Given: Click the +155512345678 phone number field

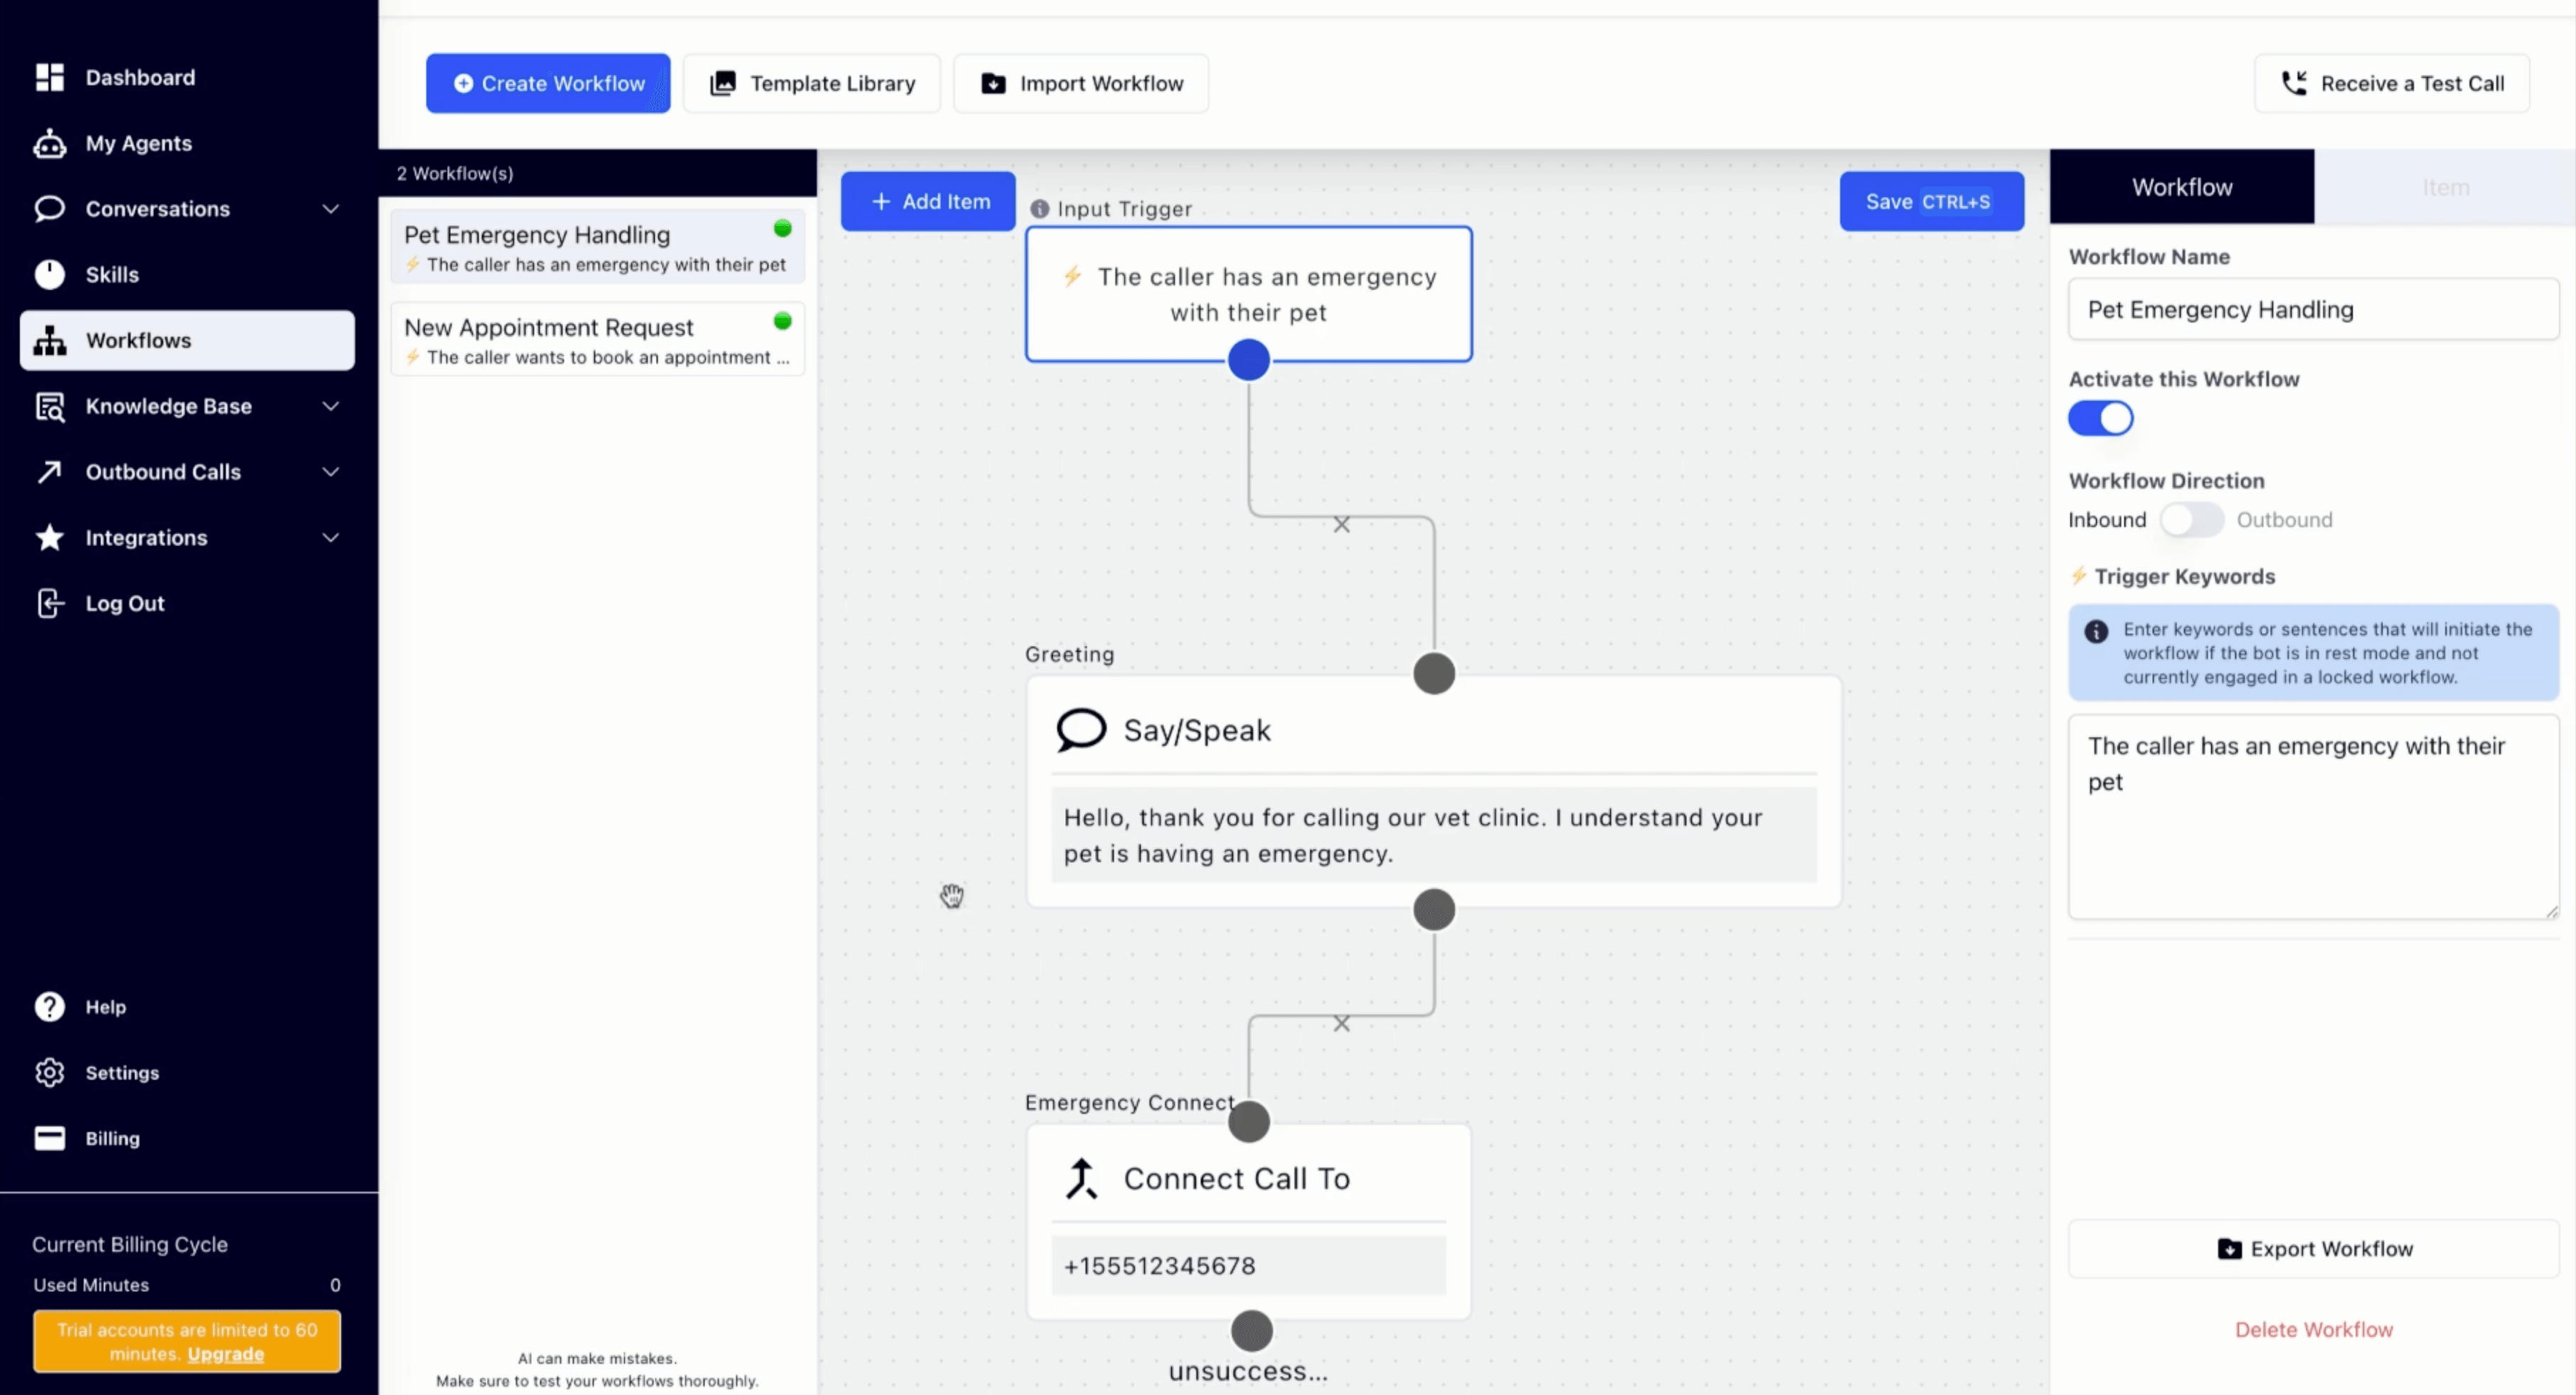Looking at the screenshot, I should [1248, 1266].
